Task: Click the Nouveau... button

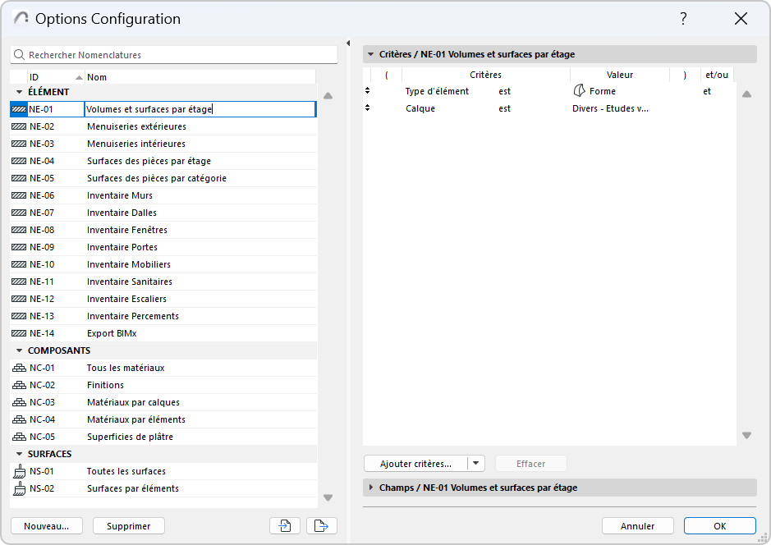Action: [47, 526]
